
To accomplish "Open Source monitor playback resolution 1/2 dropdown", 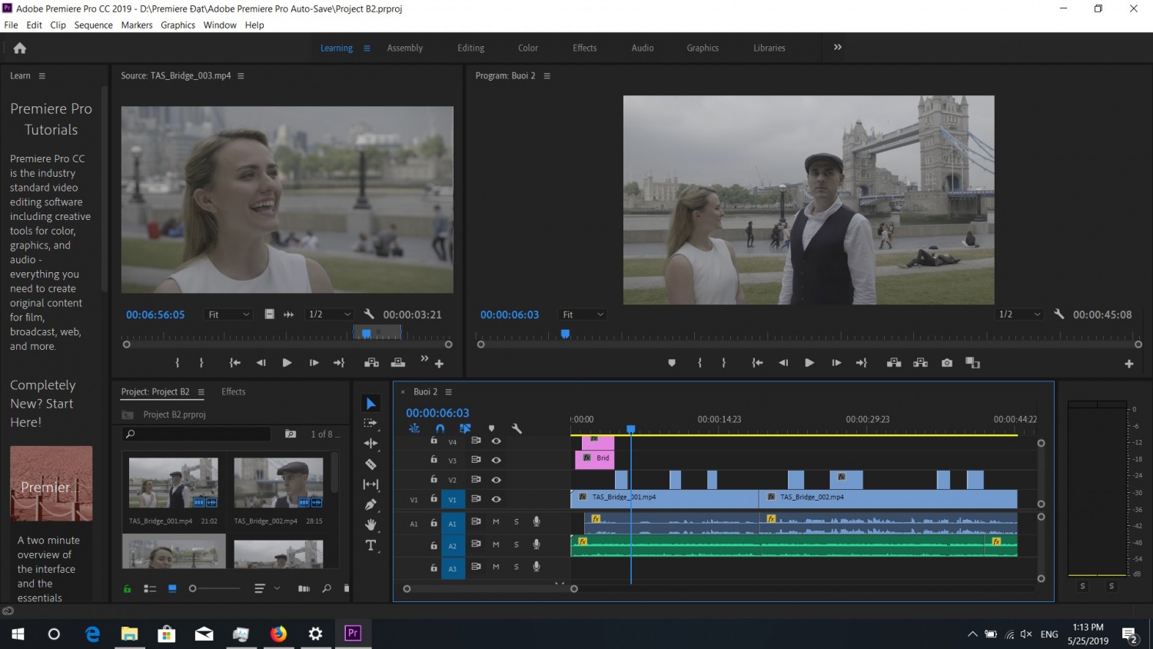I will [330, 315].
